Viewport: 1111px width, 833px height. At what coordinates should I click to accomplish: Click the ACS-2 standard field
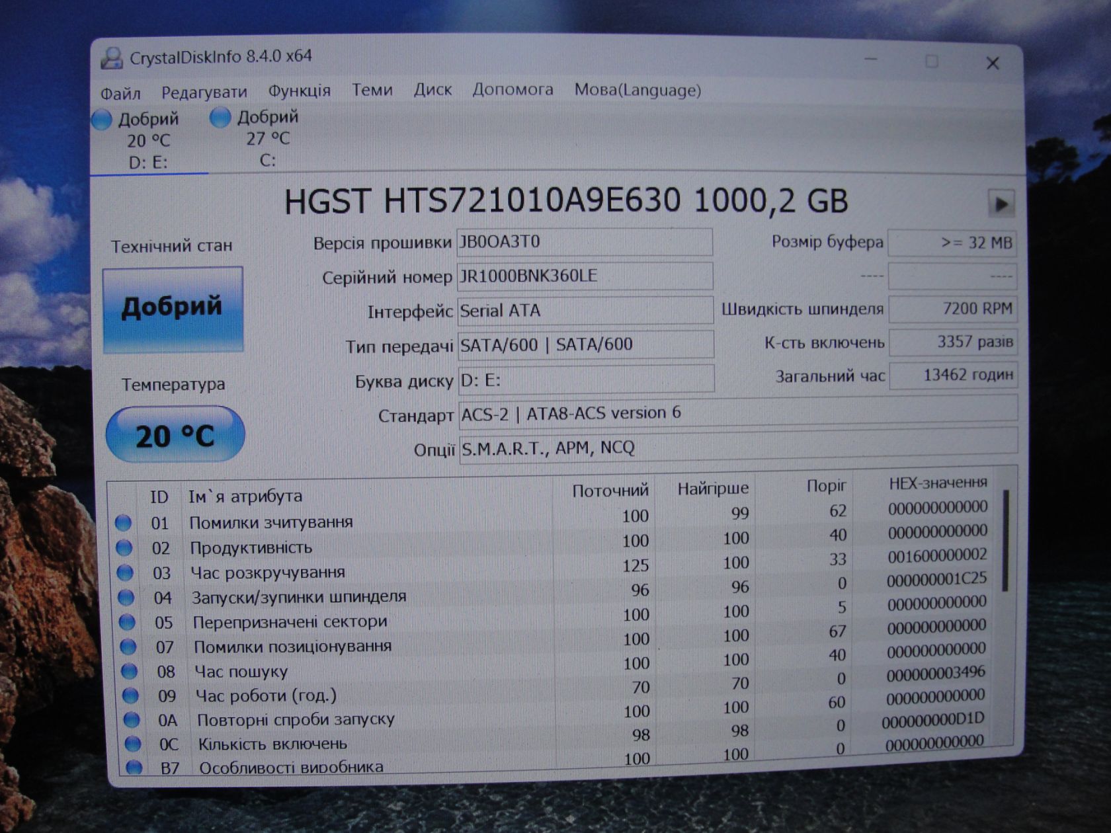738,413
